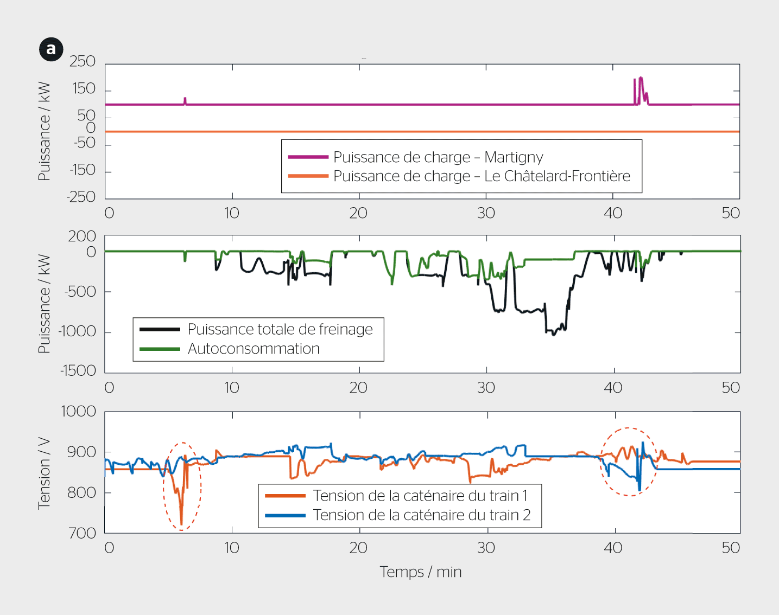Select the "Autoconsommation" legend text
The image size is (779, 615).
(254, 349)
